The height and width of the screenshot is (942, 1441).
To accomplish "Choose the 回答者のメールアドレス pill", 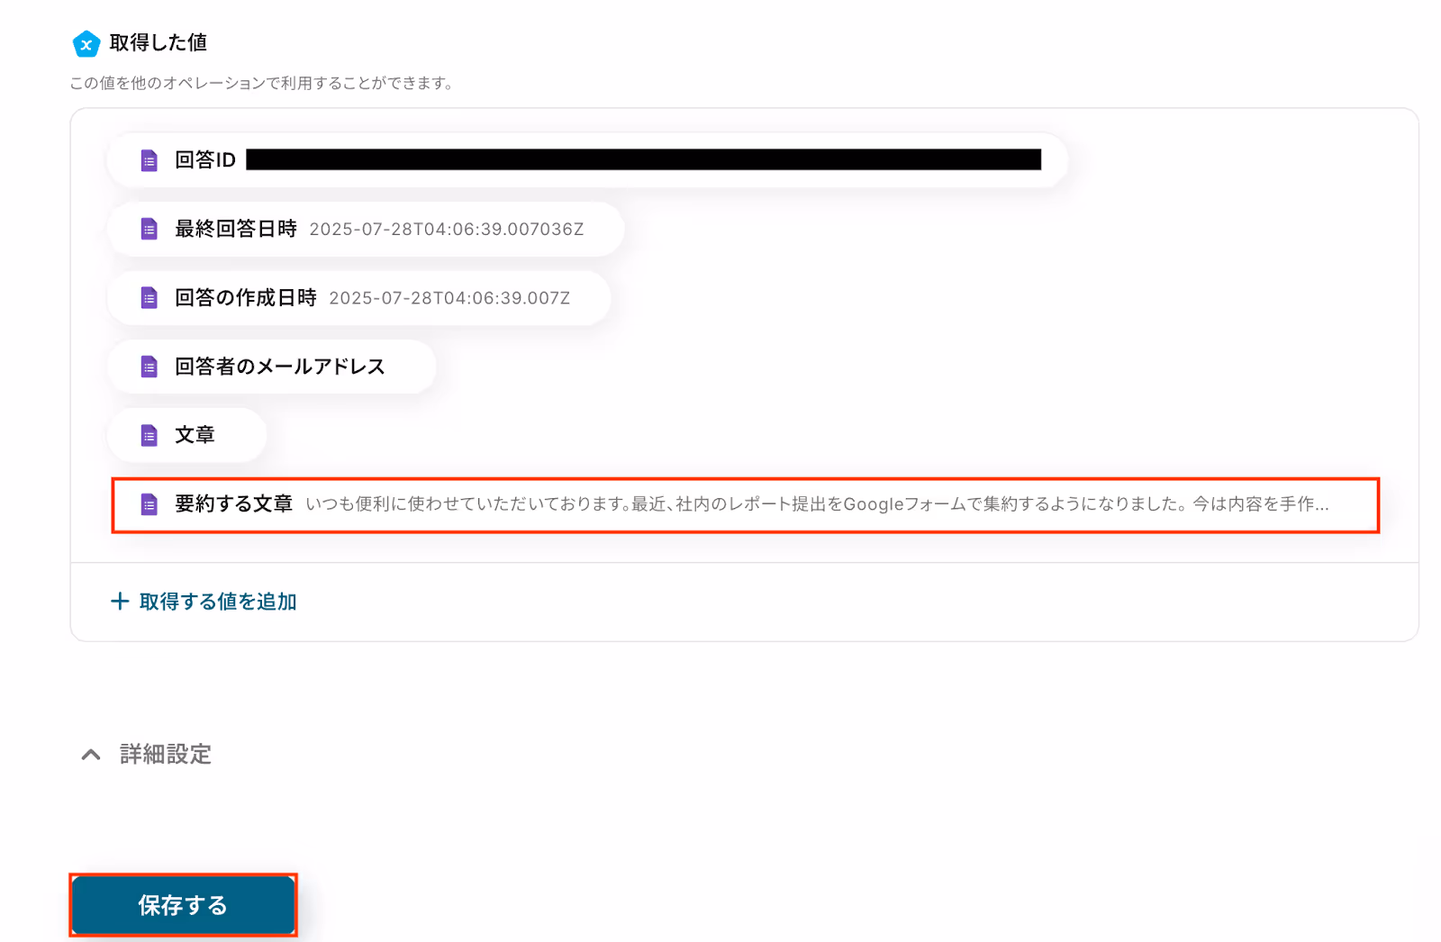I will tap(271, 367).
